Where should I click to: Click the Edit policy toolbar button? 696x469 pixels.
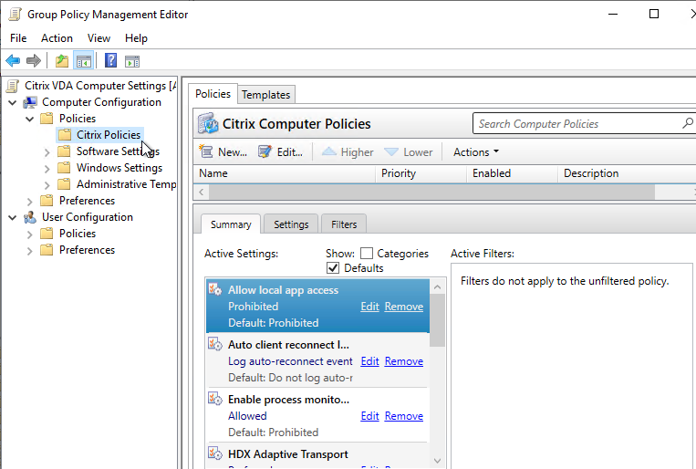click(x=281, y=151)
